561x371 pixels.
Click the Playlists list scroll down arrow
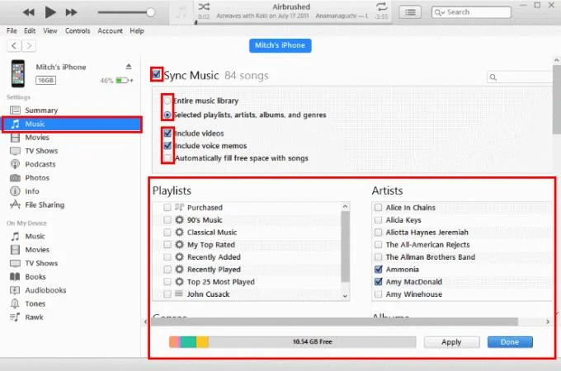[345, 296]
